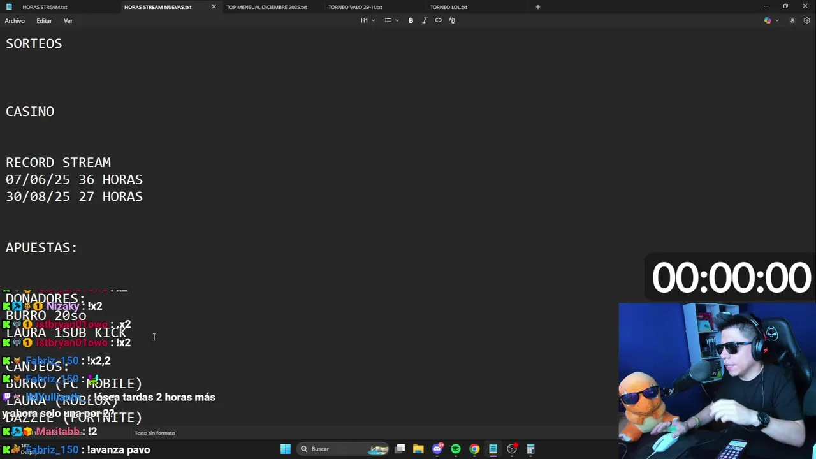Viewport: 816px width, 459px height.
Task: Open Notepad settings gear
Action: click(806, 20)
